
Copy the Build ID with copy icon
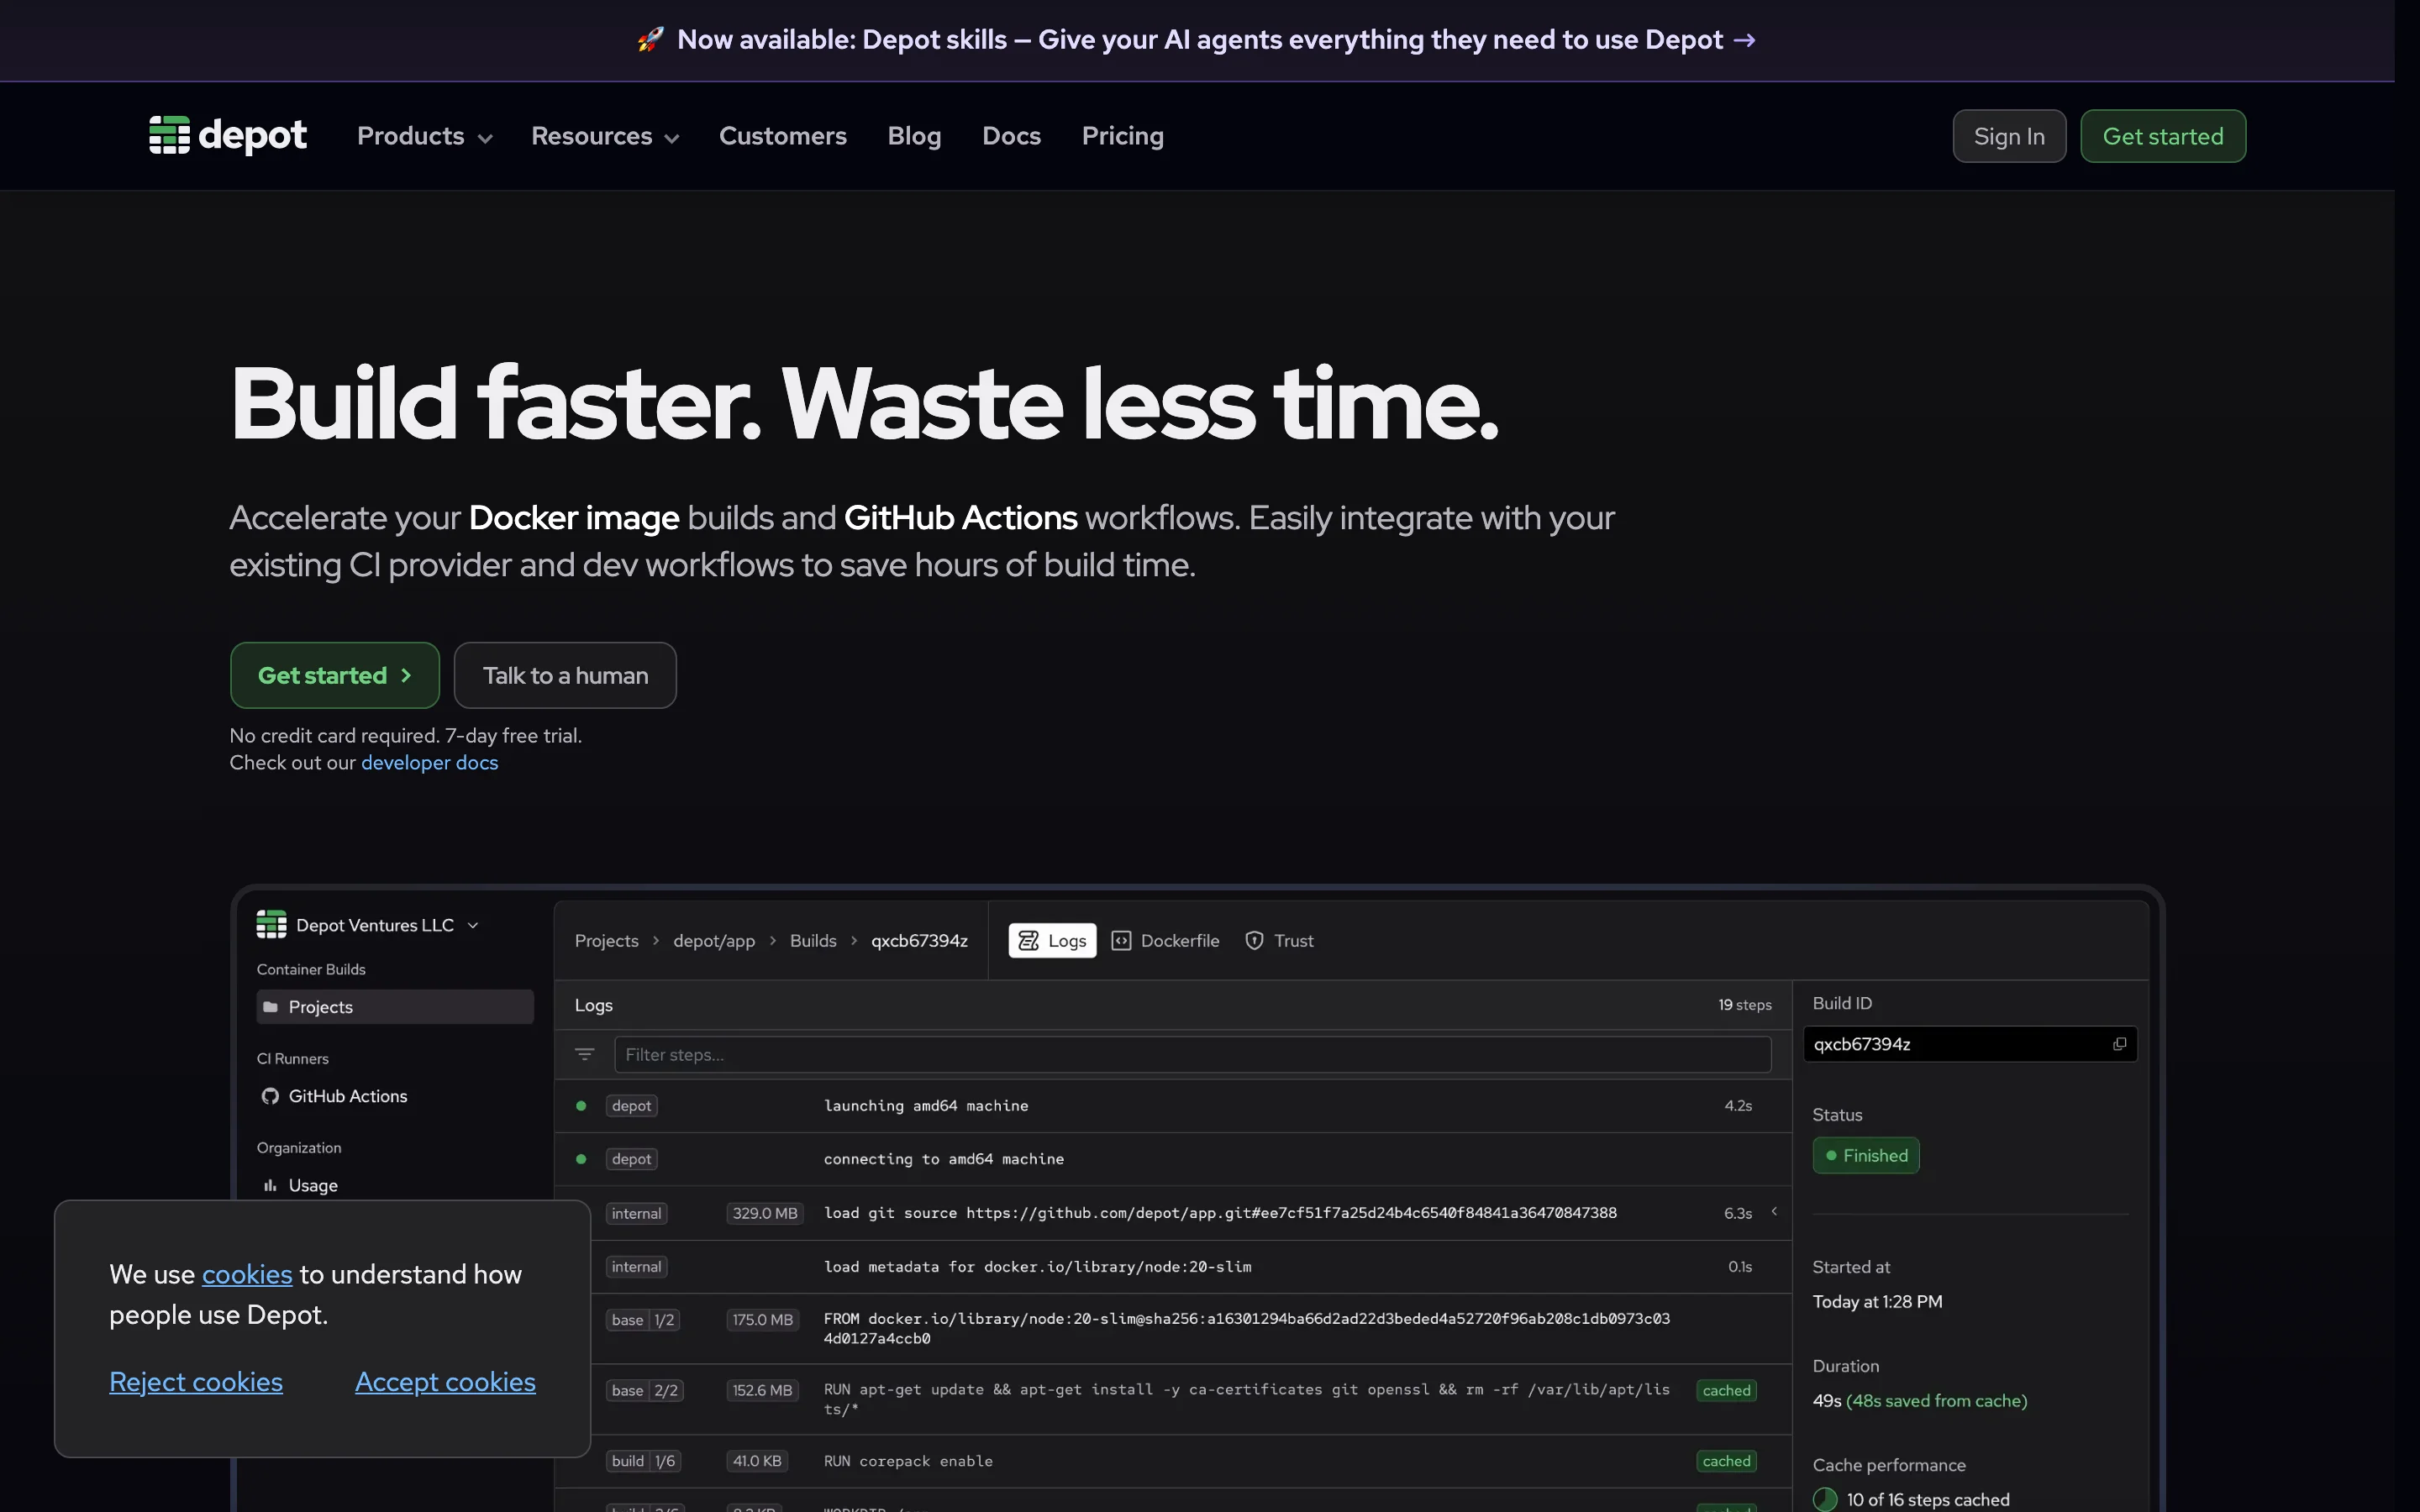(x=2119, y=1044)
